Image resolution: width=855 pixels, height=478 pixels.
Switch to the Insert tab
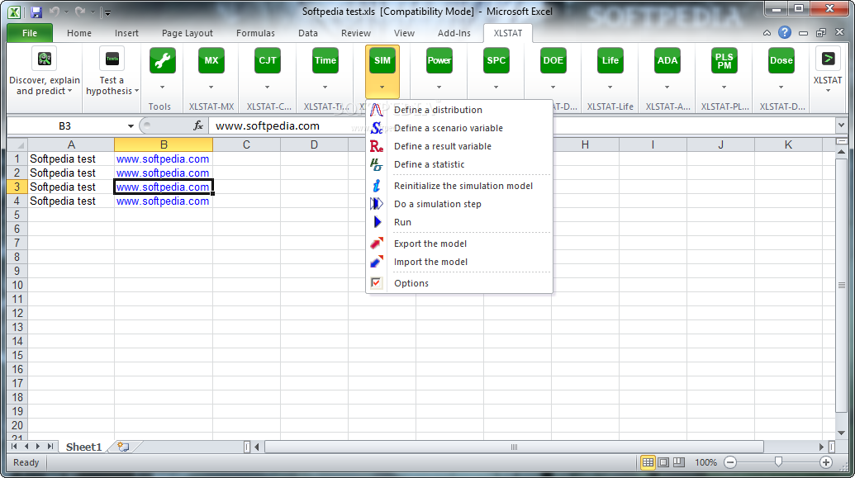(126, 33)
